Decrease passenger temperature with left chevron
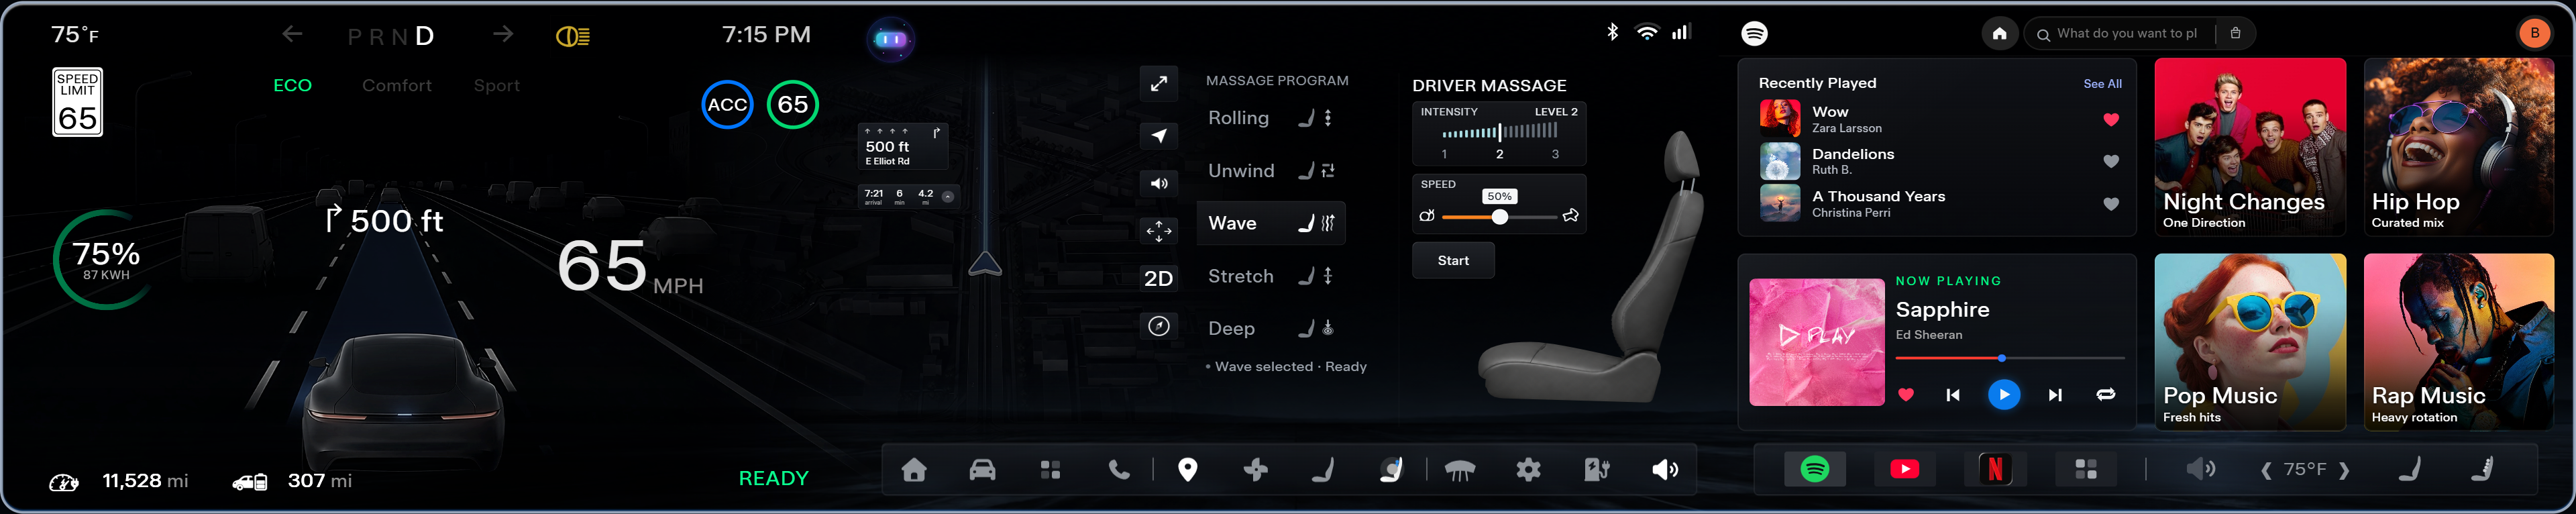Image resolution: width=2576 pixels, height=514 pixels. pyautogui.click(x=2266, y=470)
